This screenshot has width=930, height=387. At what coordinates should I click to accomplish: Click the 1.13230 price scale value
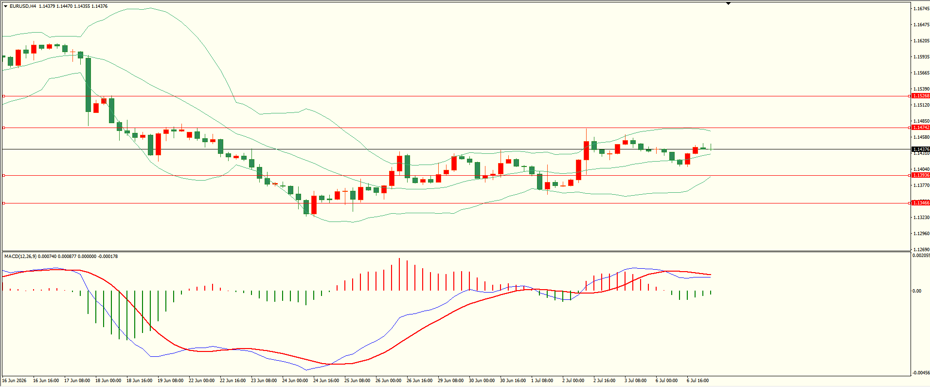921,218
